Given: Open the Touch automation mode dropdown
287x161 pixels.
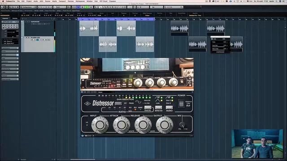Looking at the screenshot, I should coord(60,7).
